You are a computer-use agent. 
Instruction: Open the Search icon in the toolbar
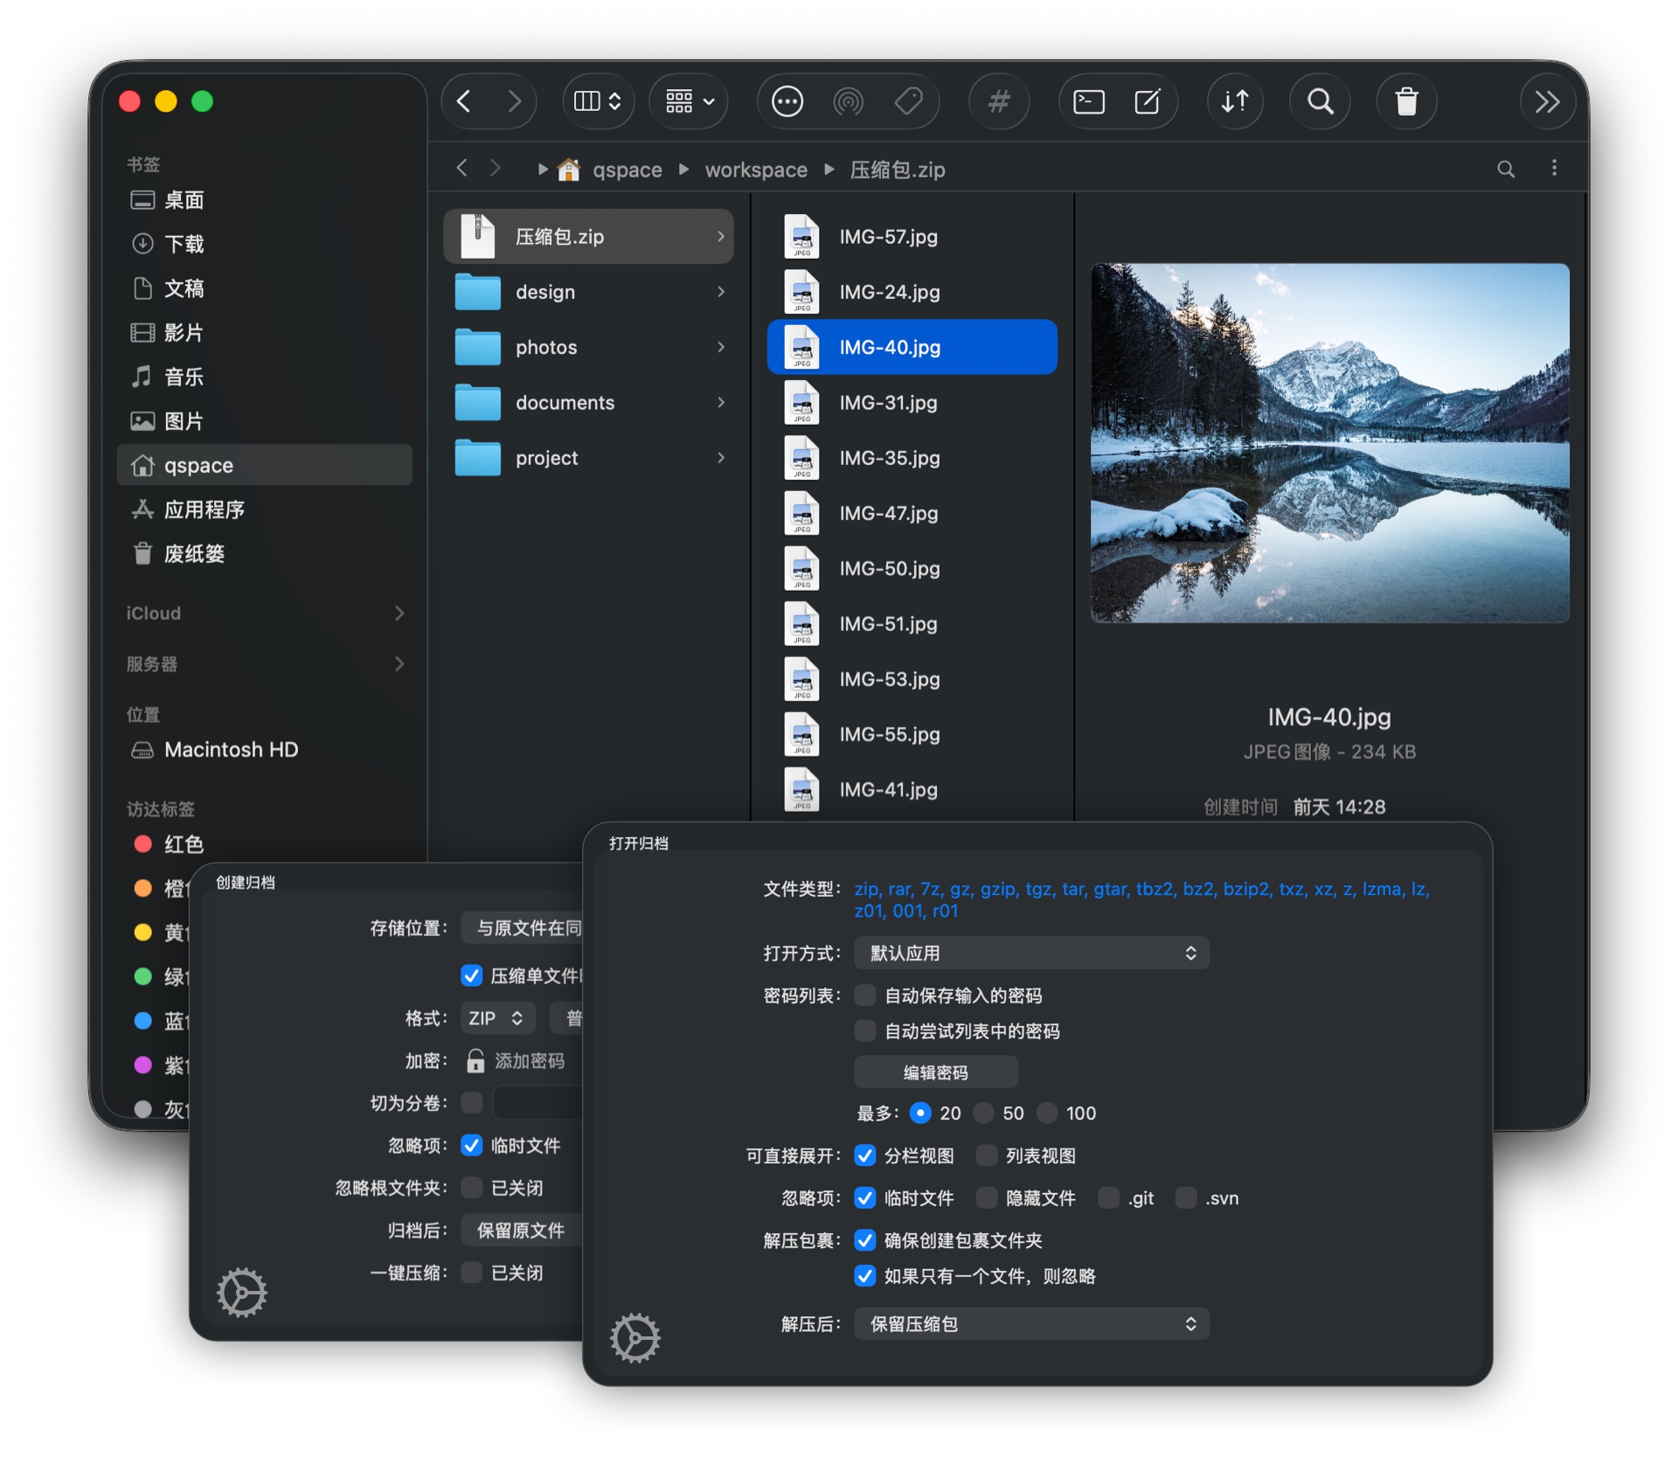1320,101
